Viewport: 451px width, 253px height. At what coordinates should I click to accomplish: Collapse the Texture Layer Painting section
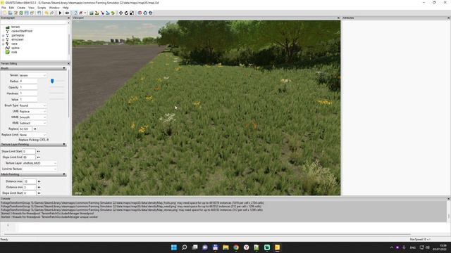64,145
